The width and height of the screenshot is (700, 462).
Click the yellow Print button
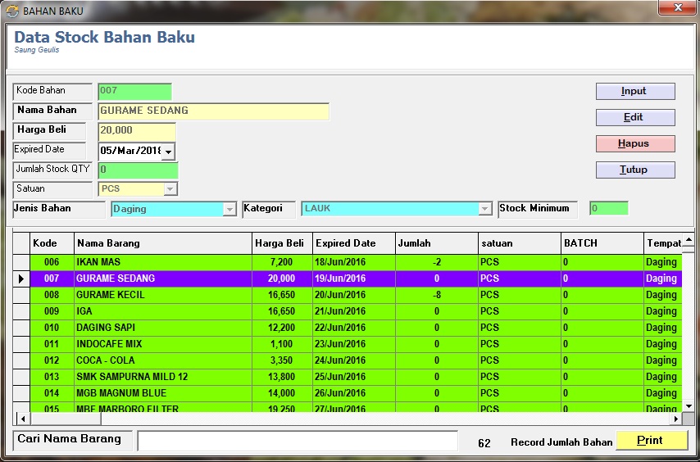(x=652, y=441)
